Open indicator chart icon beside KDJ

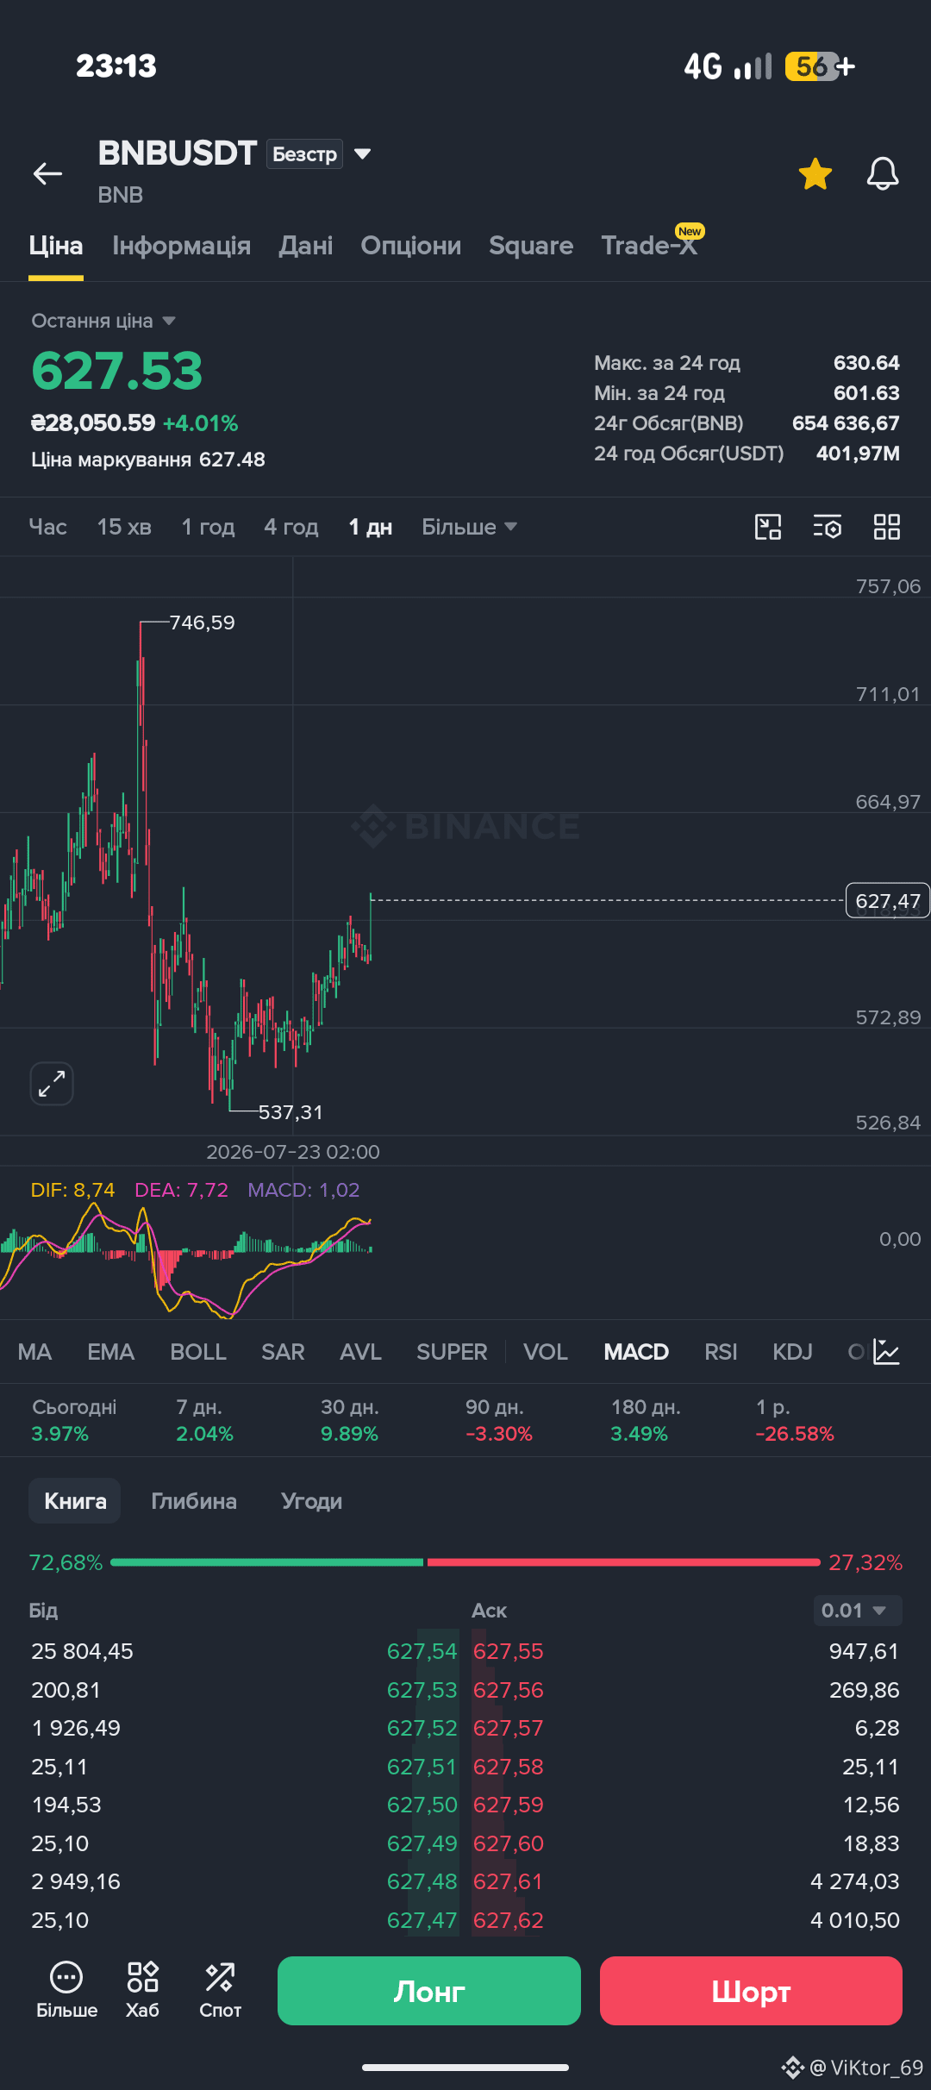(886, 1351)
